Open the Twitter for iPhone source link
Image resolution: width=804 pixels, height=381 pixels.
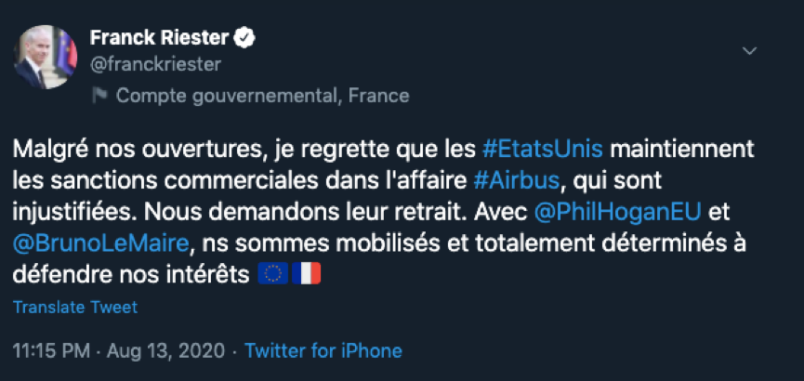coord(323,351)
